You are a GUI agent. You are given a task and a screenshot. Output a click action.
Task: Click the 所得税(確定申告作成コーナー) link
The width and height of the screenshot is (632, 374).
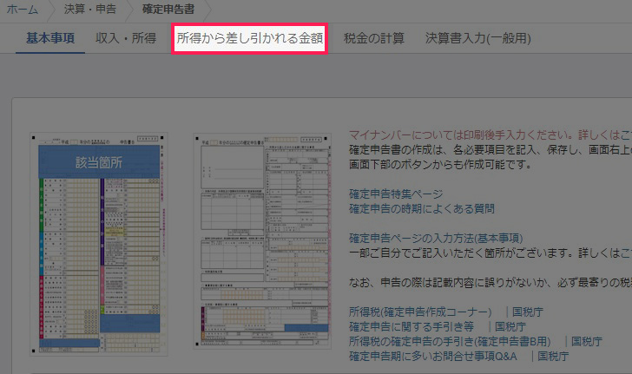[422, 312]
